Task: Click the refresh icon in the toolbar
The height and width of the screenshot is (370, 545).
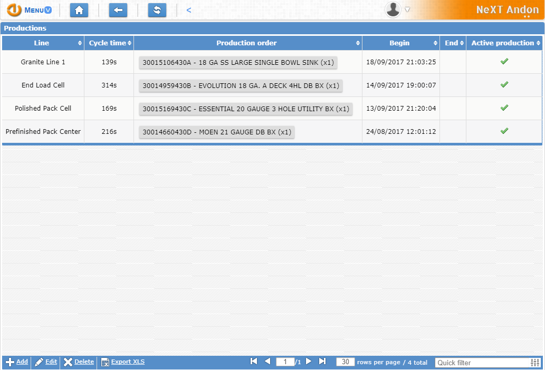Action: (x=157, y=10)
